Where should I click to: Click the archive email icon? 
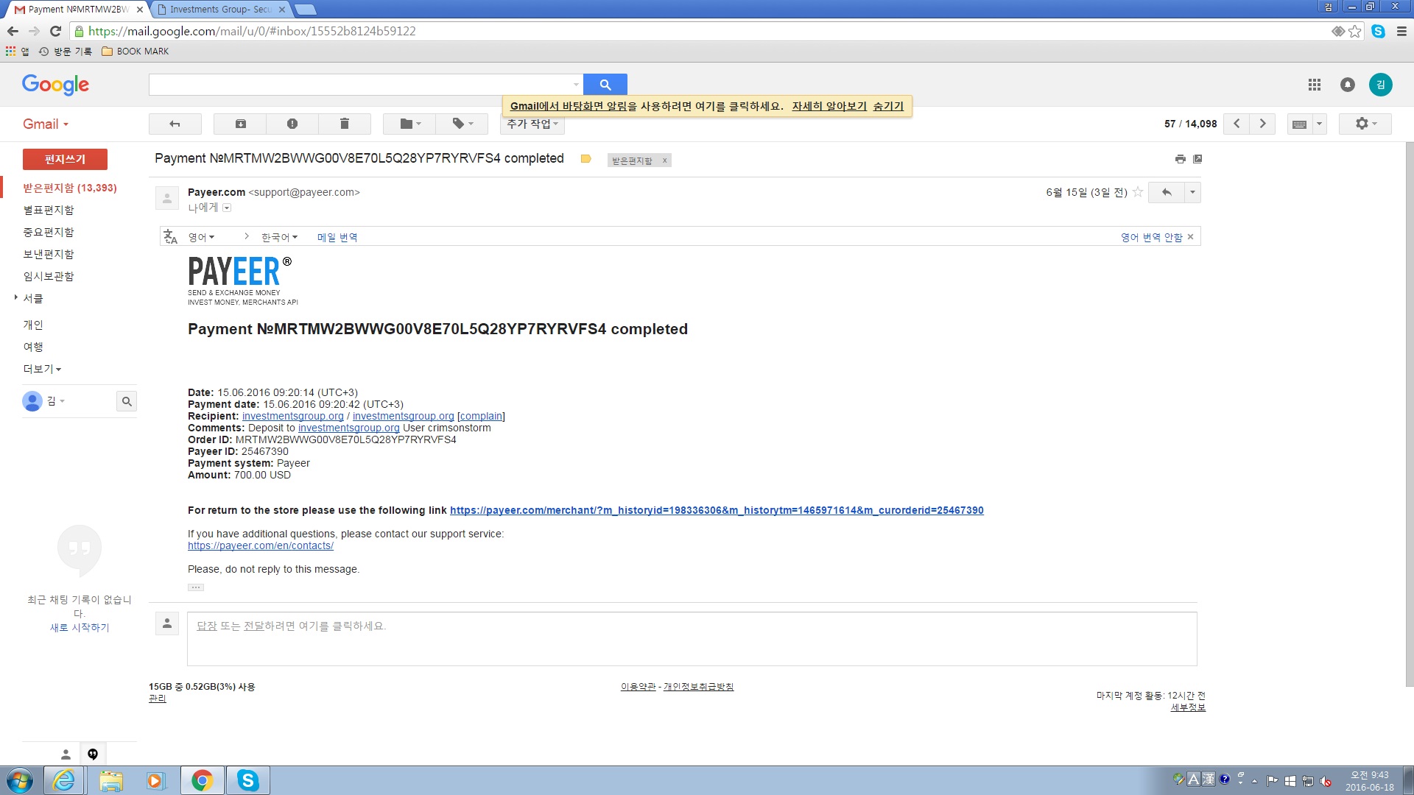click(240, 124)
